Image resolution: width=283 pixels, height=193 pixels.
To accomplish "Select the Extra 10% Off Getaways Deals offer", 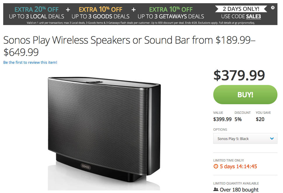I will (x=171, y=13).
